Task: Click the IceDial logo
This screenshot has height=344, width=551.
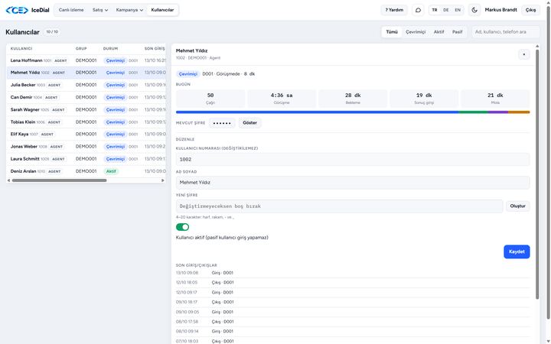Action: [28, 10]
